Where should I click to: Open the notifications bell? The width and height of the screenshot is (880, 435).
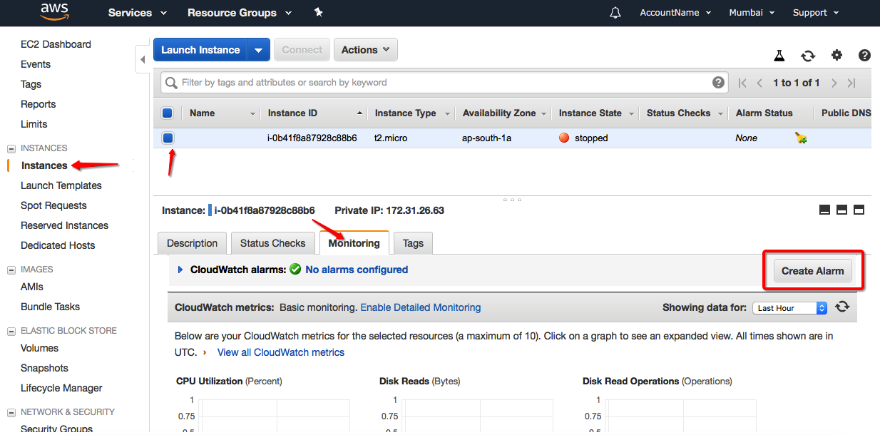point(615,13)
